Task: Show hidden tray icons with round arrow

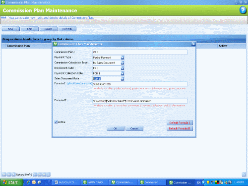Action: (x=203, y=183)
